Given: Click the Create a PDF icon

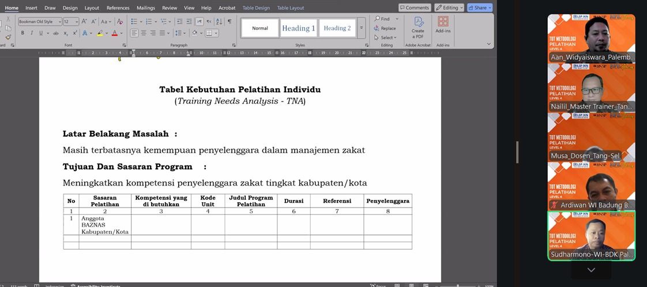Looking at the screenshot, I should tap(417, 27).
